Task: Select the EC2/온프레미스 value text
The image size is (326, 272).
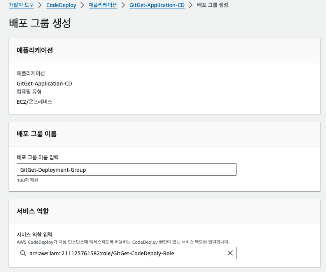Action: 35,102
